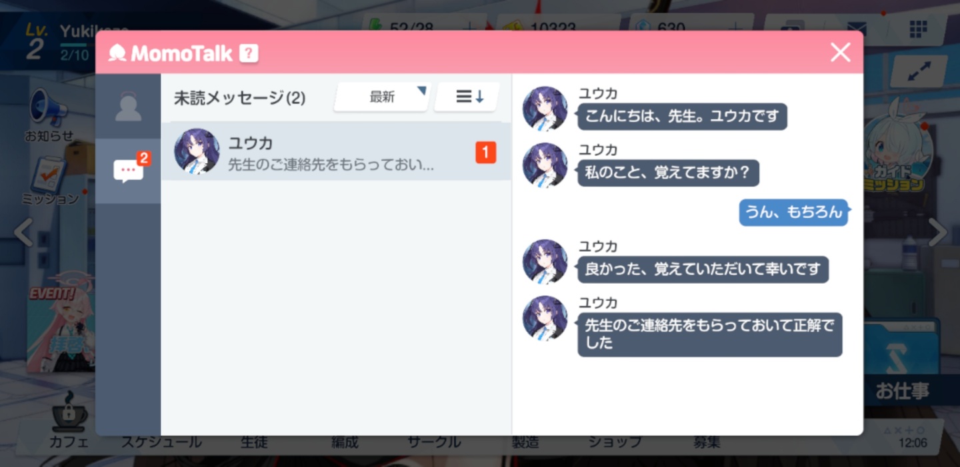The image size is (960, 467).
Task: Open the MomoTalk help question mark
Action: coord(249,53)
